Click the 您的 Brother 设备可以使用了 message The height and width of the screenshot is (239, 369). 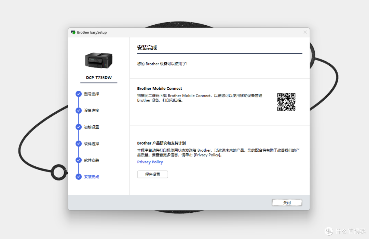click(x=162, y=64)
